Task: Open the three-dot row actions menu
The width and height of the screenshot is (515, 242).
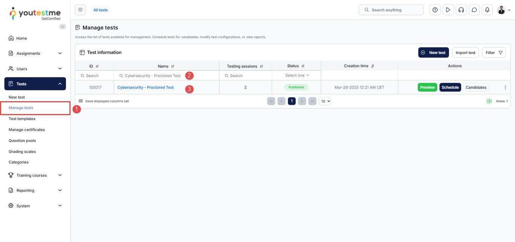Action: [x=505, y=88]
